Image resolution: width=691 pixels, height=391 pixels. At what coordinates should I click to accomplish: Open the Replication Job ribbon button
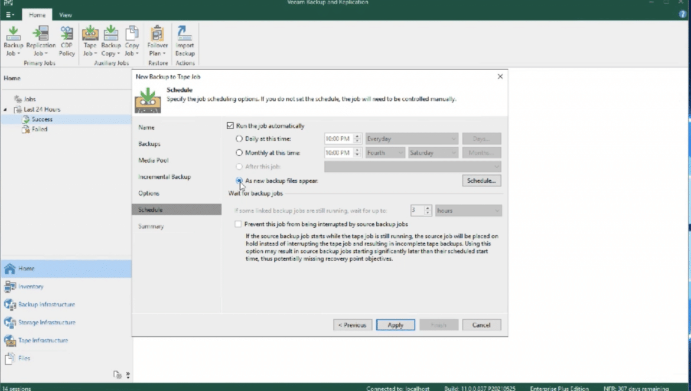[x=41, y=41]
